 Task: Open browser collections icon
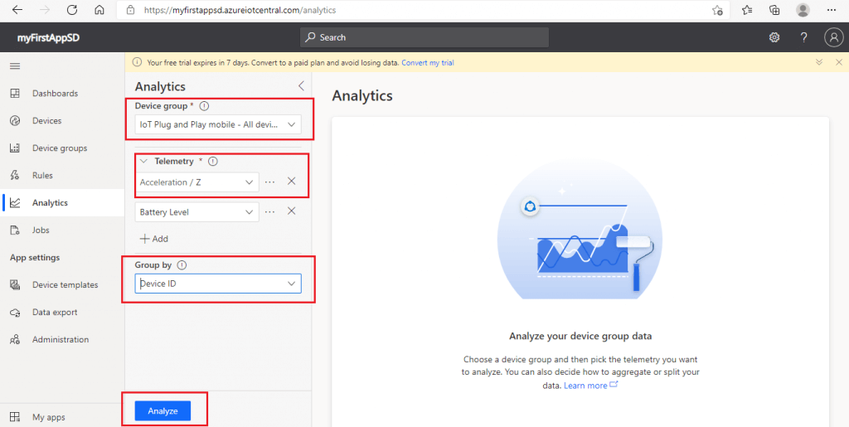click(775, 10)
